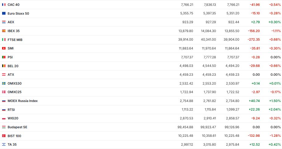Click the IBEX 35 change percentage -1.11%
The width and height of the screenshot is (282, 149).
point(276,31)
